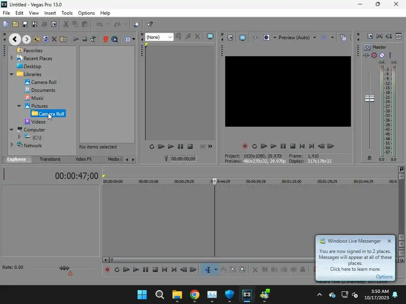Select the Envelope Edit Tool
This screenshot has width=406, height=304.
click(x=224, y=270)
